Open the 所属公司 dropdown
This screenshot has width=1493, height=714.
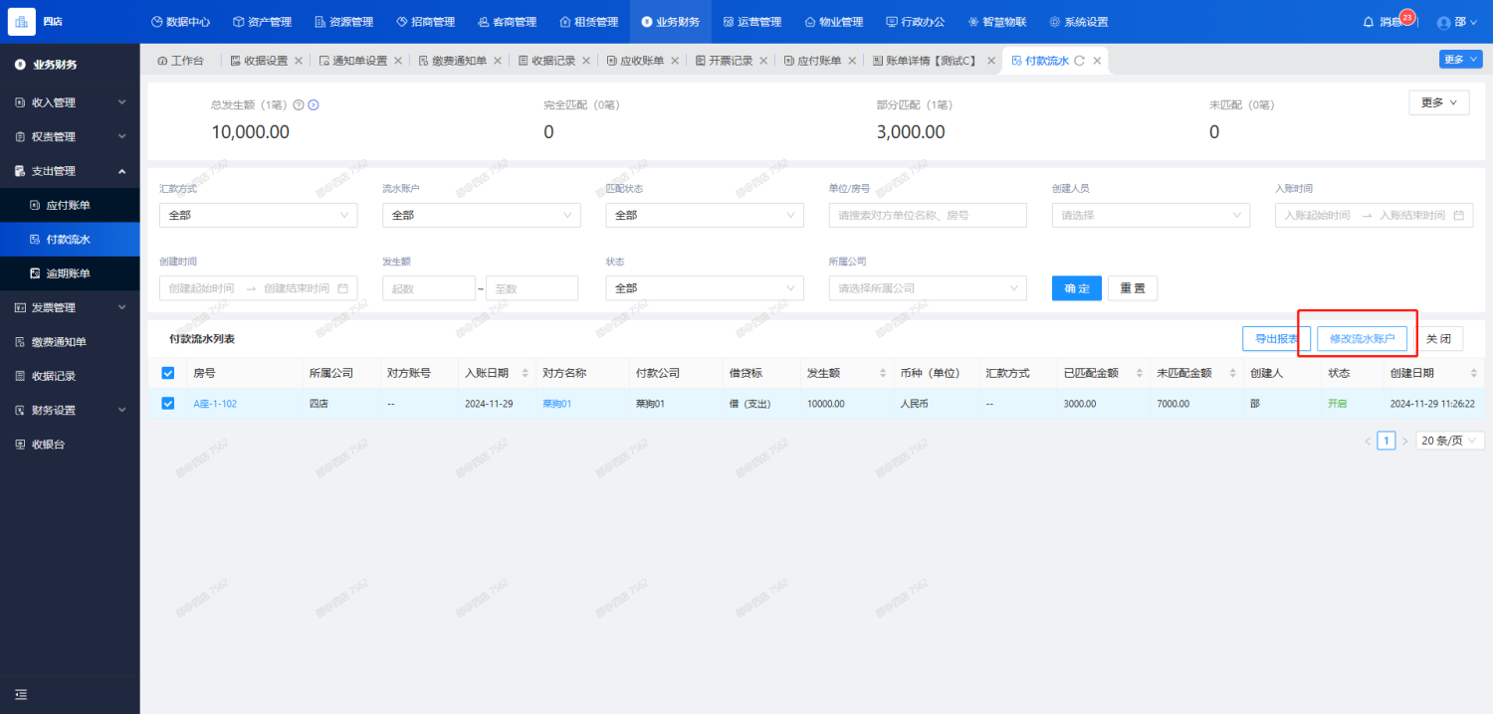point(927,288)
